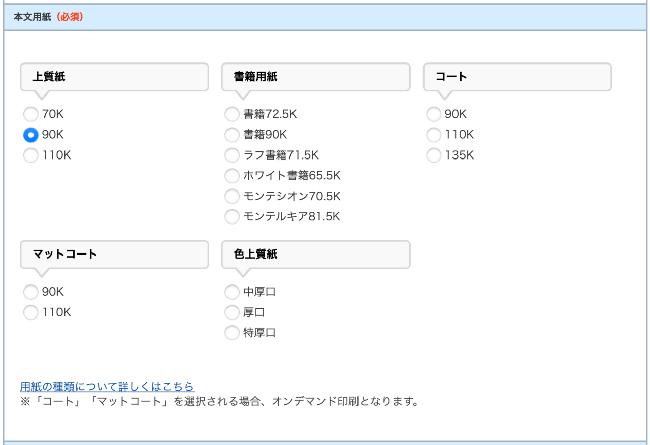Select 90K under コート
The image size is (650, 445).
(434, 114)
